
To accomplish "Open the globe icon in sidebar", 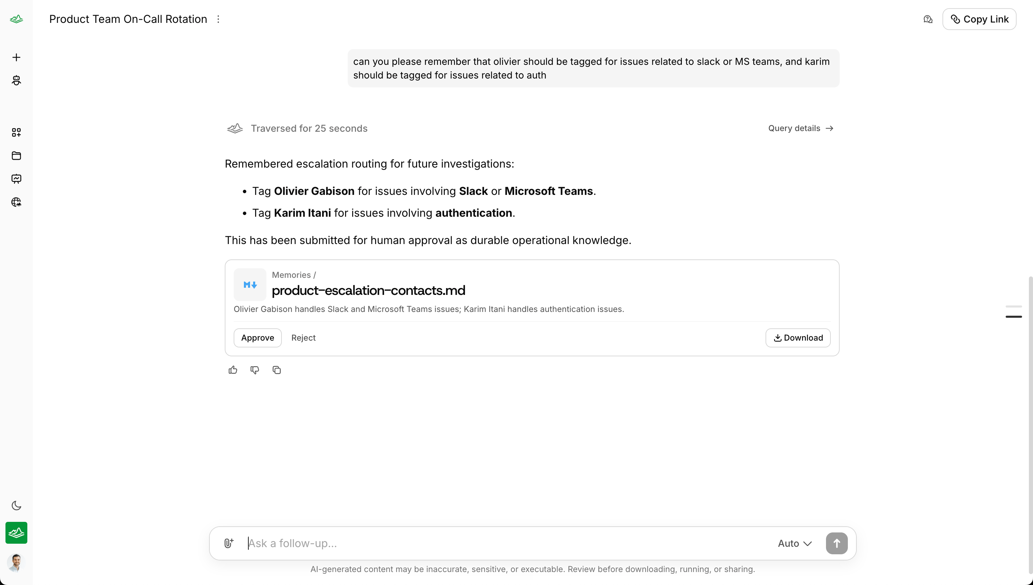I will [x=16, y=202].
